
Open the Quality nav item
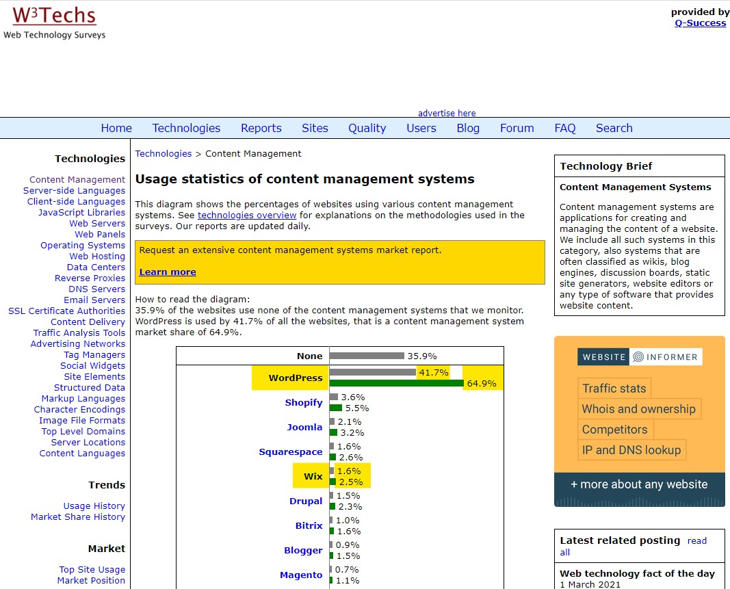367,128
